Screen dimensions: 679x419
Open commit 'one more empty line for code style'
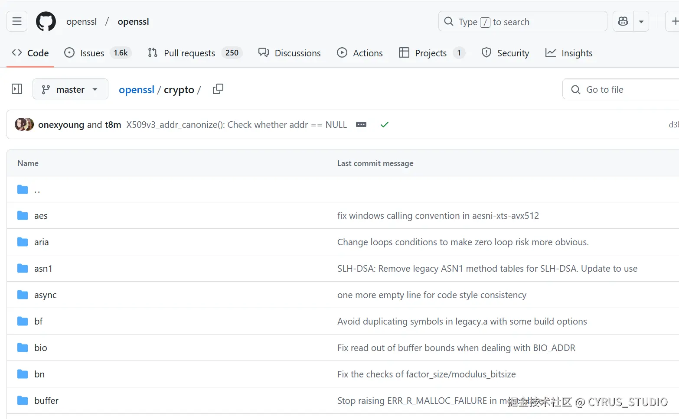(x=432, y=295)
